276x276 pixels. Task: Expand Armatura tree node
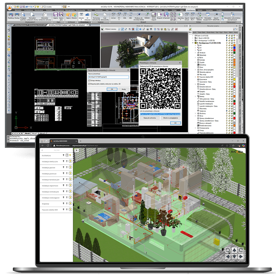tap(195, 53)
